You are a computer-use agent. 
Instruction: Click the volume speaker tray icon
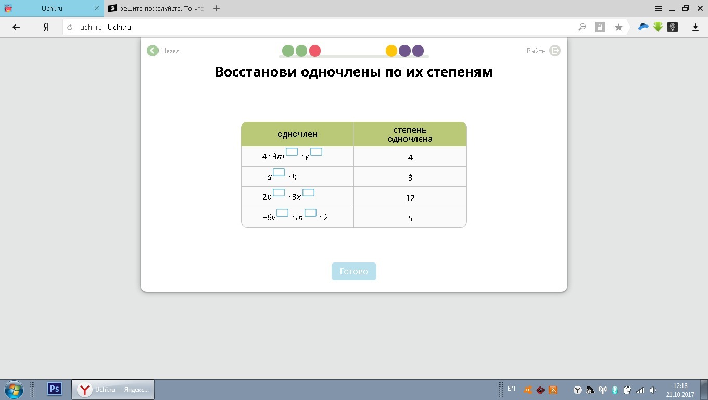653,390
